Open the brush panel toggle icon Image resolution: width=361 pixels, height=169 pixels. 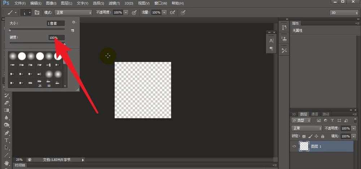point(37,12)
